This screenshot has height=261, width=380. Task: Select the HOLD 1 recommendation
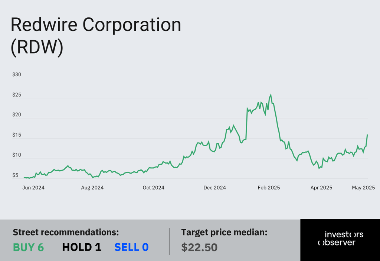[82, 247]
